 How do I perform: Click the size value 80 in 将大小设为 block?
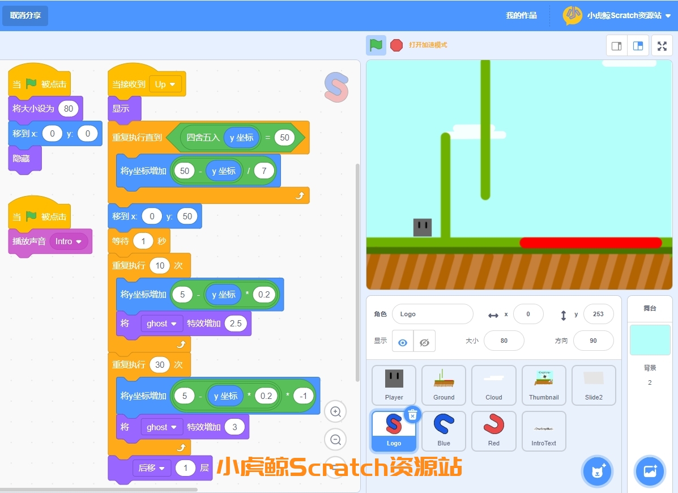(x=69, y=109)
